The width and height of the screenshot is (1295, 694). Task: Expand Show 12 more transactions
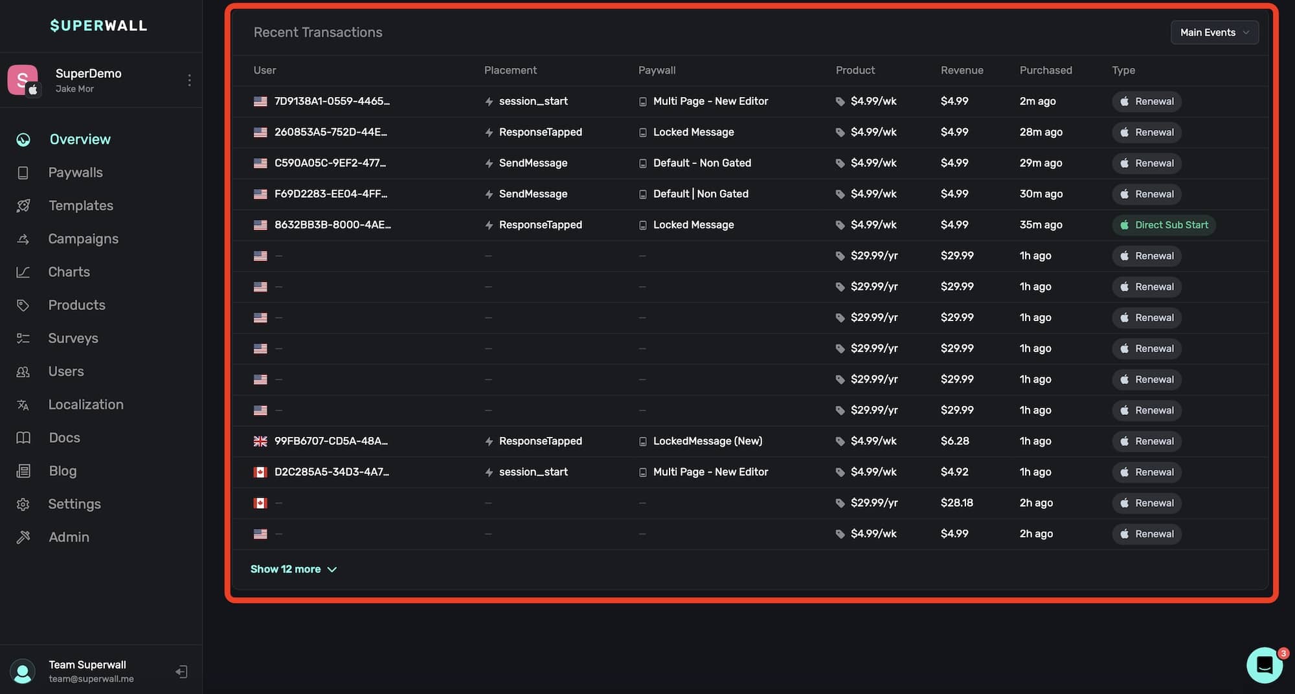click(x=293, y=569)
